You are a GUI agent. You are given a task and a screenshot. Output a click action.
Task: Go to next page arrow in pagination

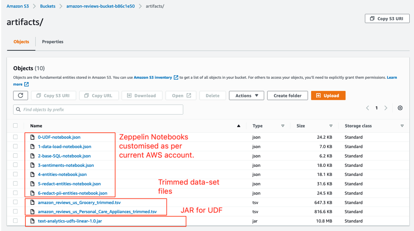pyautogui.click(x=386, y=108)
